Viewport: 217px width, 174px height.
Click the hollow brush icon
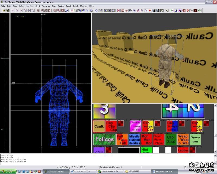tap(63, 10)
